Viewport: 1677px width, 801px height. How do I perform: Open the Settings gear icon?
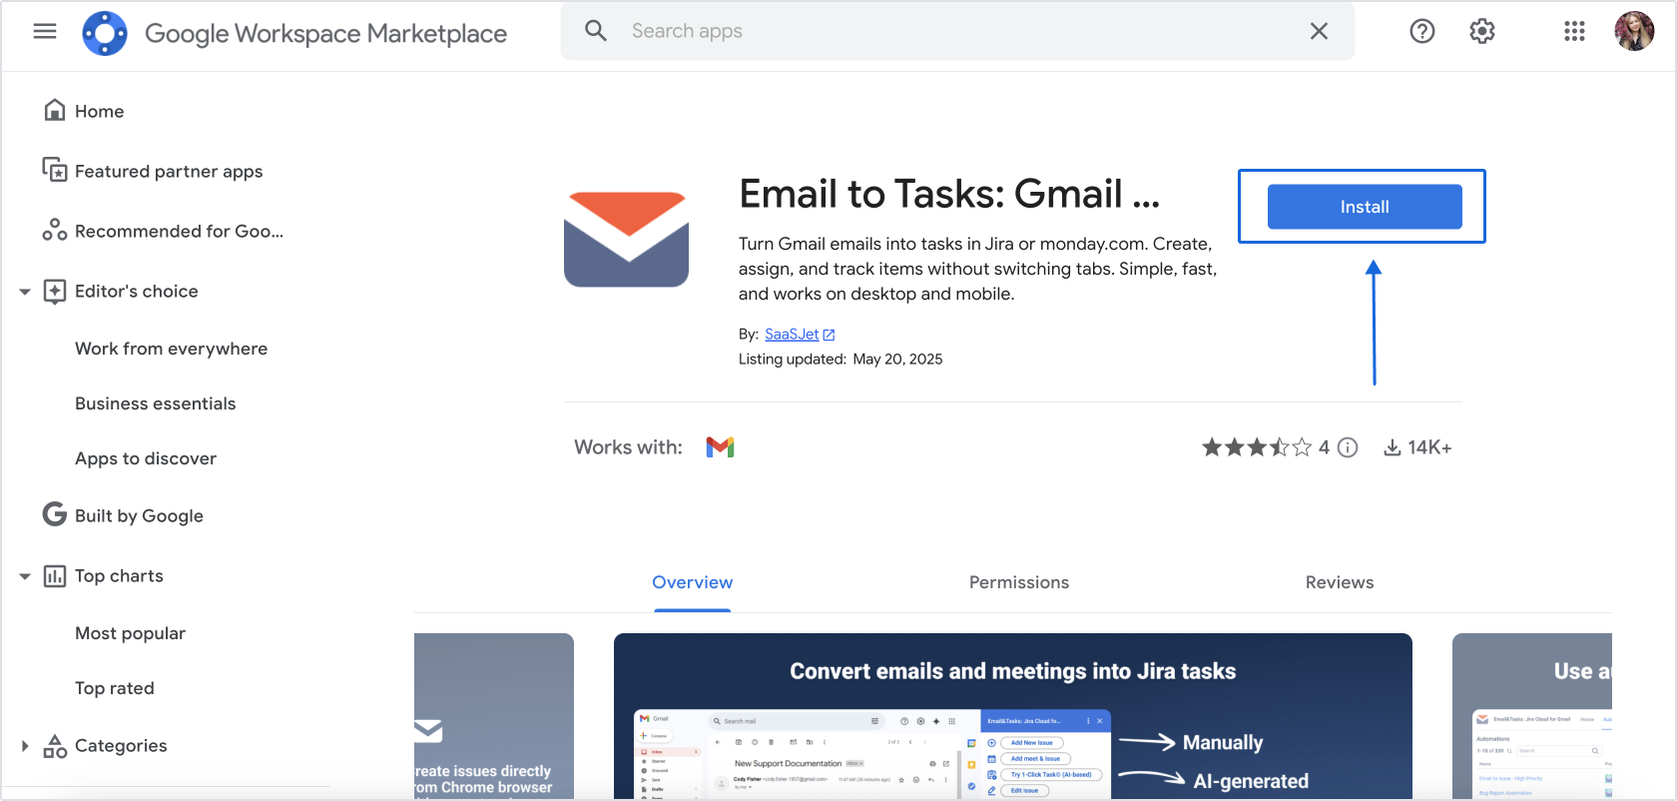(x=1482, y=31)
